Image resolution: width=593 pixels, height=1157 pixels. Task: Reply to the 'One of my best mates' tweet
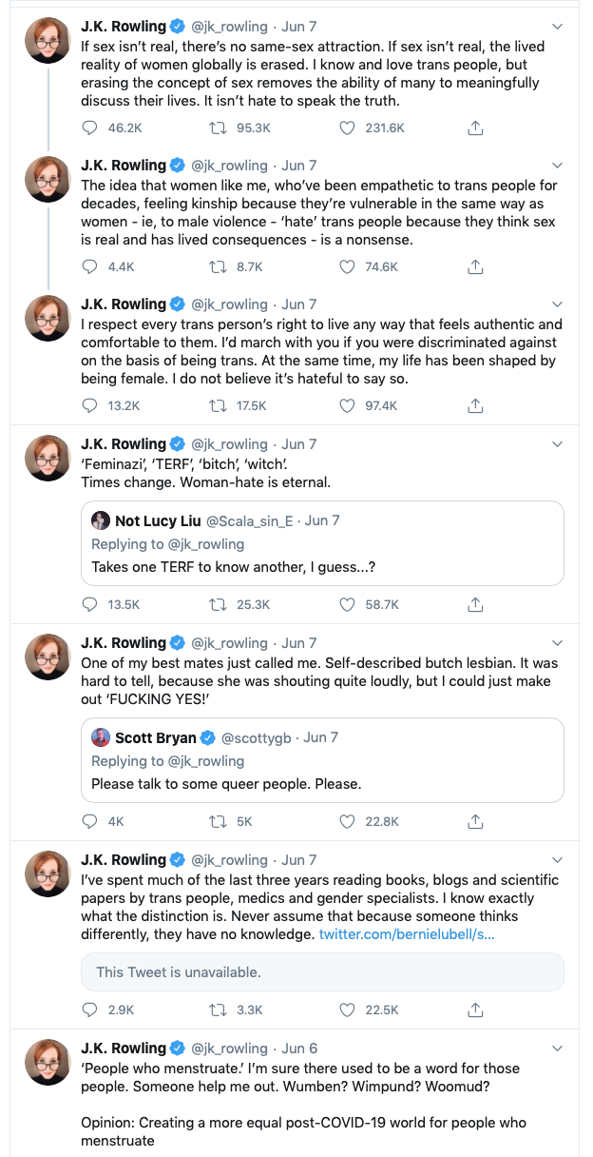pos(91,821)
